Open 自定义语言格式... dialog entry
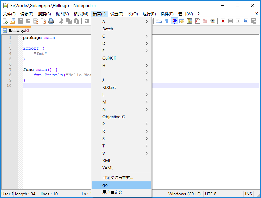Screen dimensions: 261x198 click(x=121, y=178)
